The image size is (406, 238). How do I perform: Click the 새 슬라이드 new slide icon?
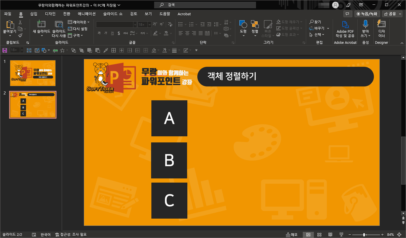(x=41, y=24)
